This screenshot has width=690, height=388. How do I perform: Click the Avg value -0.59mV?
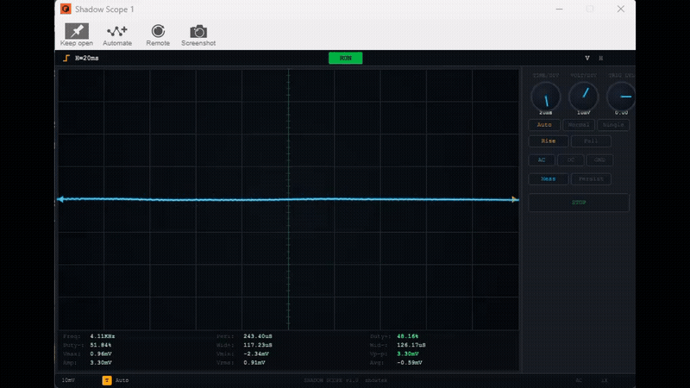(410, 362)
